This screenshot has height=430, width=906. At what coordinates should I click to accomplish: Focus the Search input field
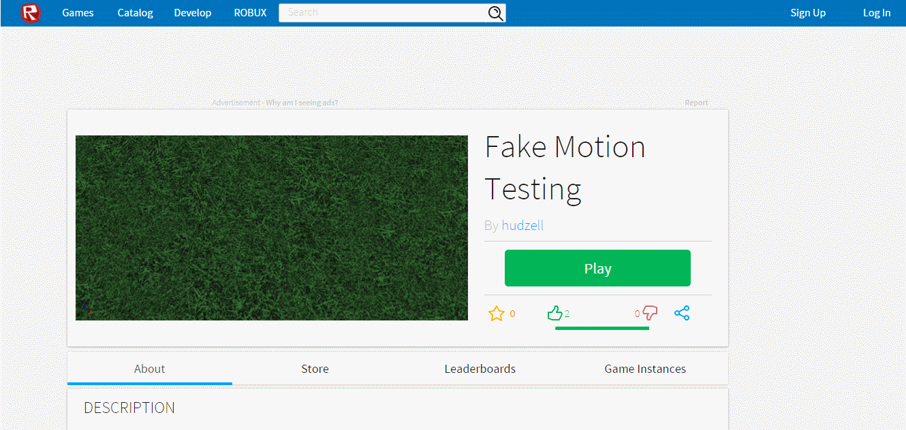click(x=383, y=13)
